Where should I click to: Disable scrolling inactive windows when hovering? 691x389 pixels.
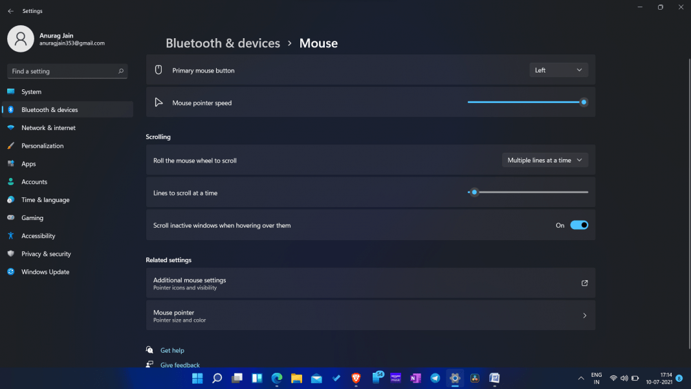click(579, 225)
